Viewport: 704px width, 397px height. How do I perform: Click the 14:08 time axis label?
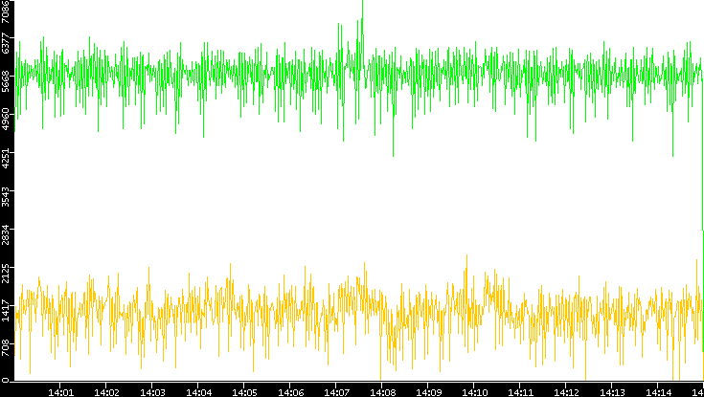(382, 392)
